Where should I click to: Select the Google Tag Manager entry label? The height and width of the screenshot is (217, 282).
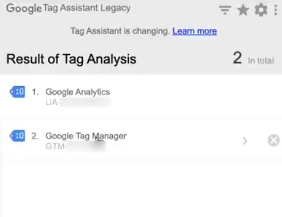tap(86, 136)
